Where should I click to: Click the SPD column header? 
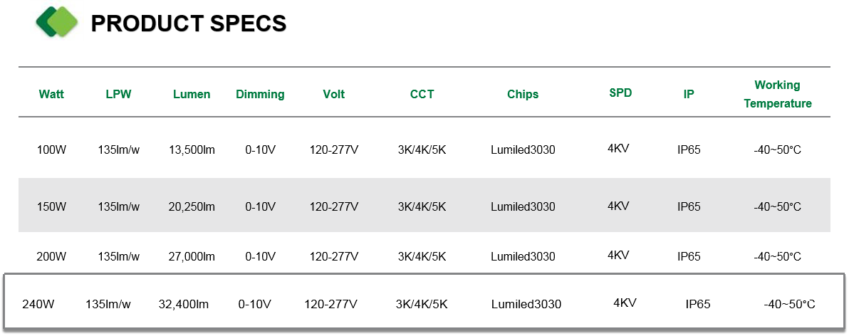point(620,93)
